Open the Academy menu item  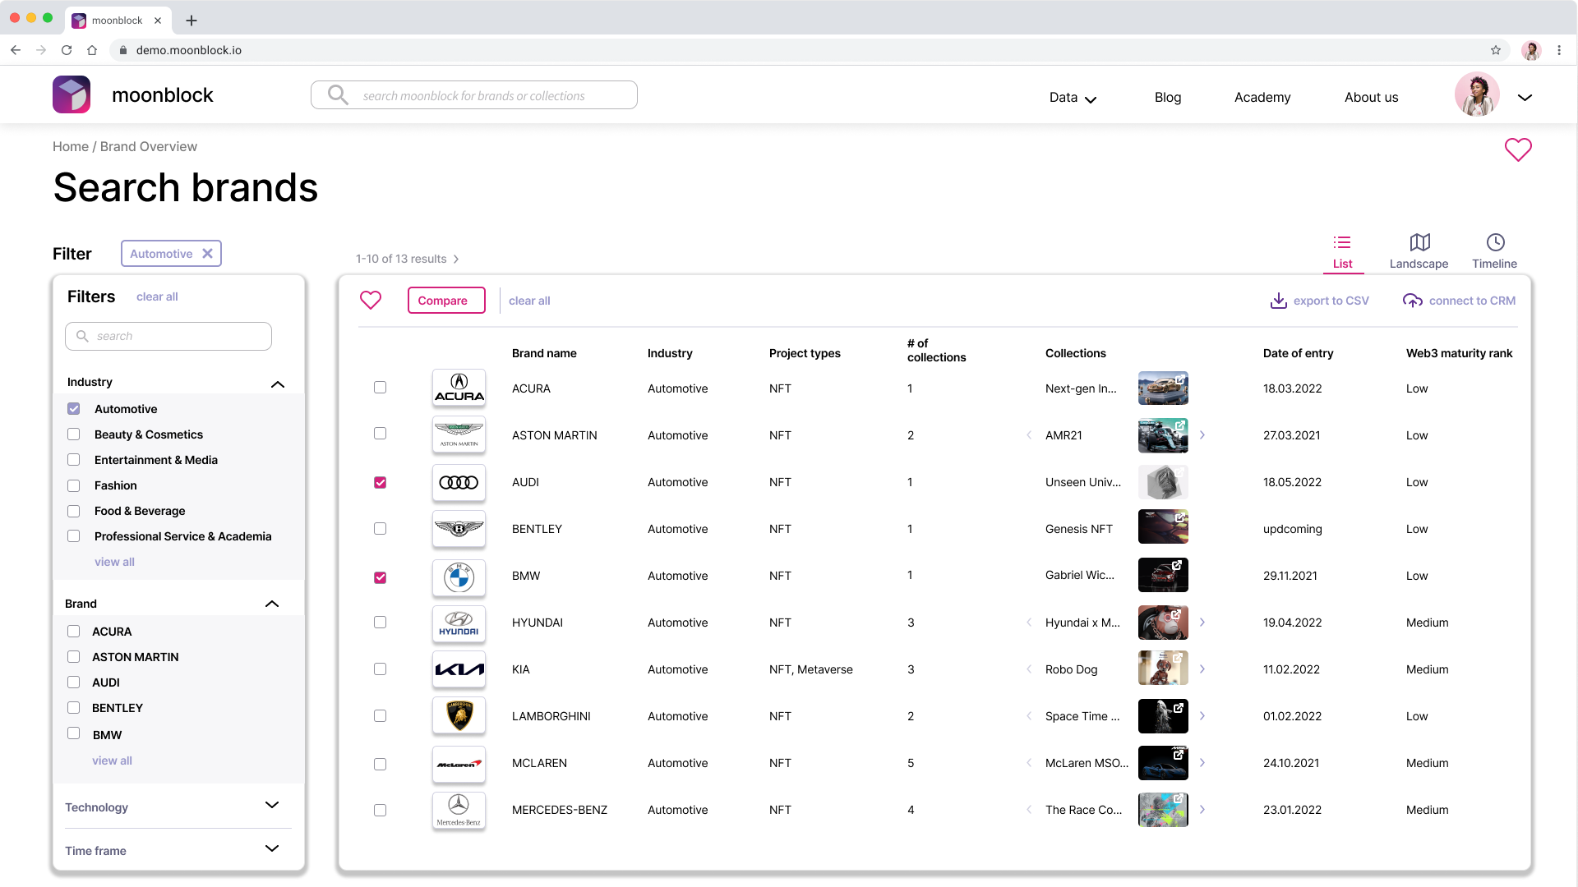click(1262, 97)
